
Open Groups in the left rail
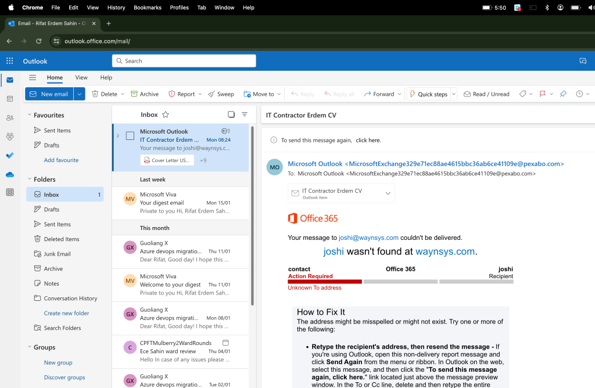coord(10,136)
